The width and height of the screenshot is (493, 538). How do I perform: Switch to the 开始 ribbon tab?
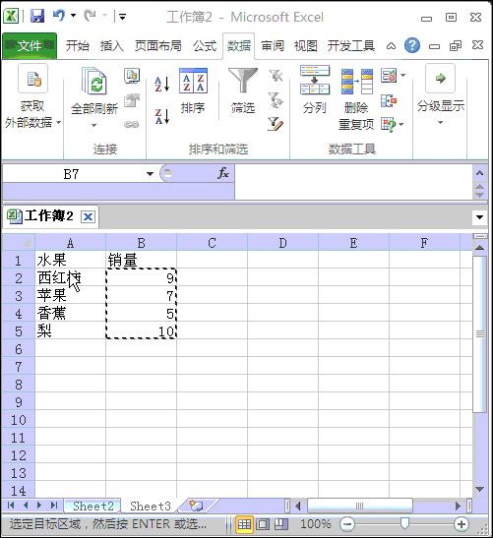(77, 45)
